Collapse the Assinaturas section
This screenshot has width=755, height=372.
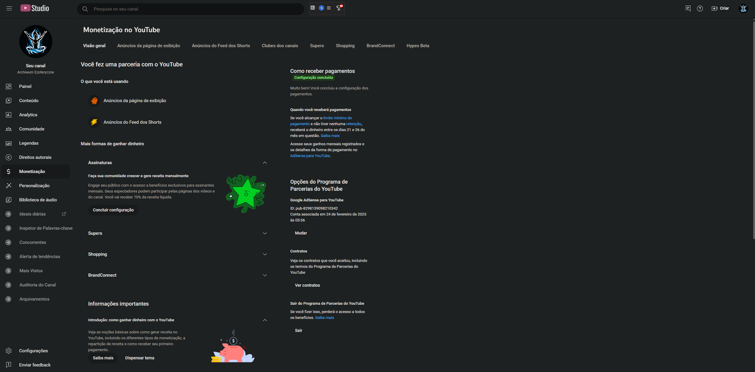pos(265,163)
